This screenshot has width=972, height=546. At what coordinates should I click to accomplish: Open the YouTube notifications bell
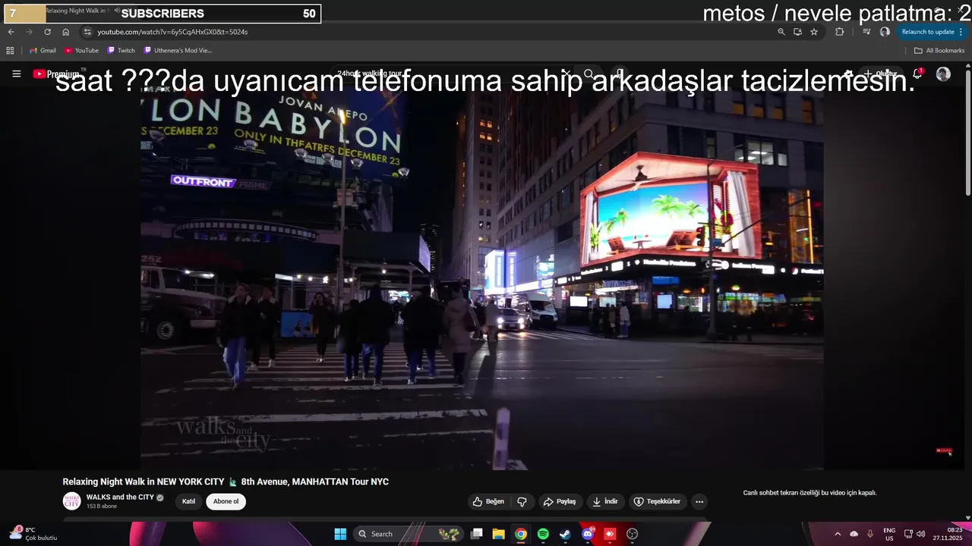point(917,74)
